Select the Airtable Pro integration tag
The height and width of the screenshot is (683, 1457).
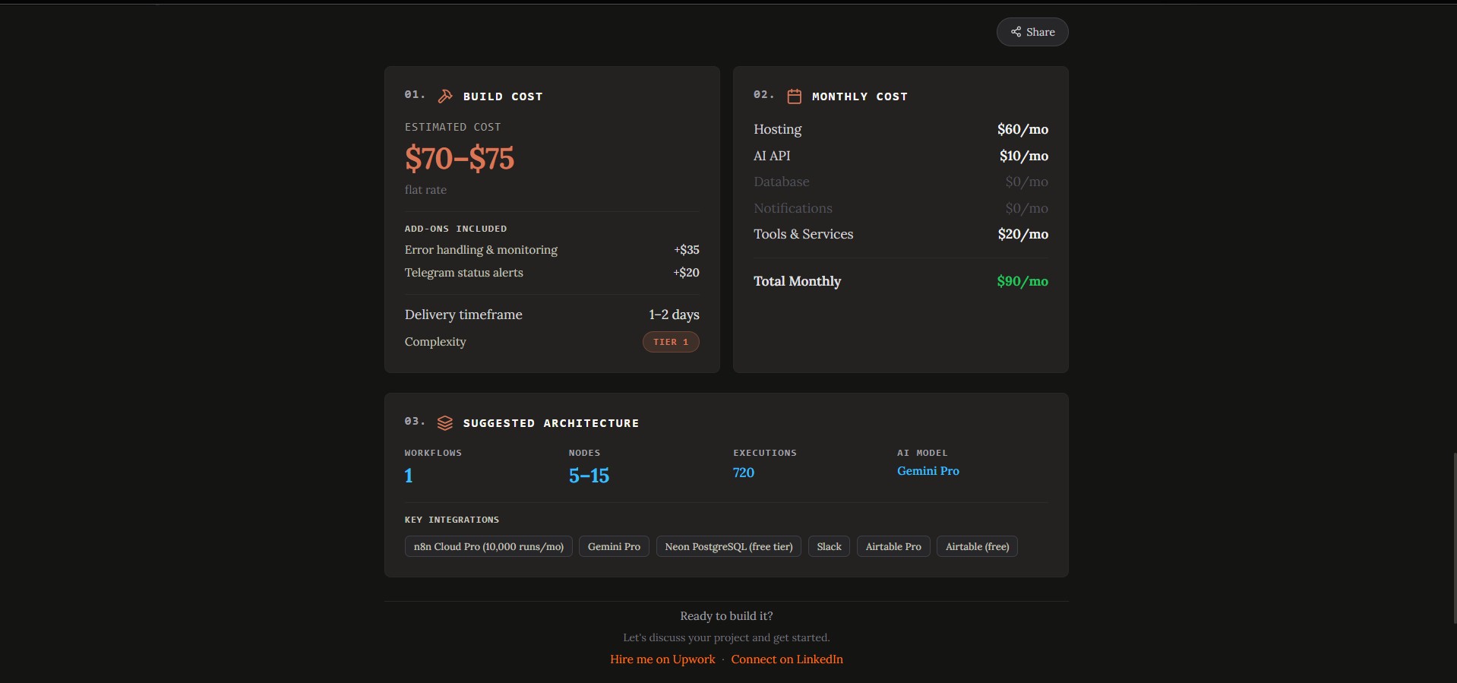(893, 546)
